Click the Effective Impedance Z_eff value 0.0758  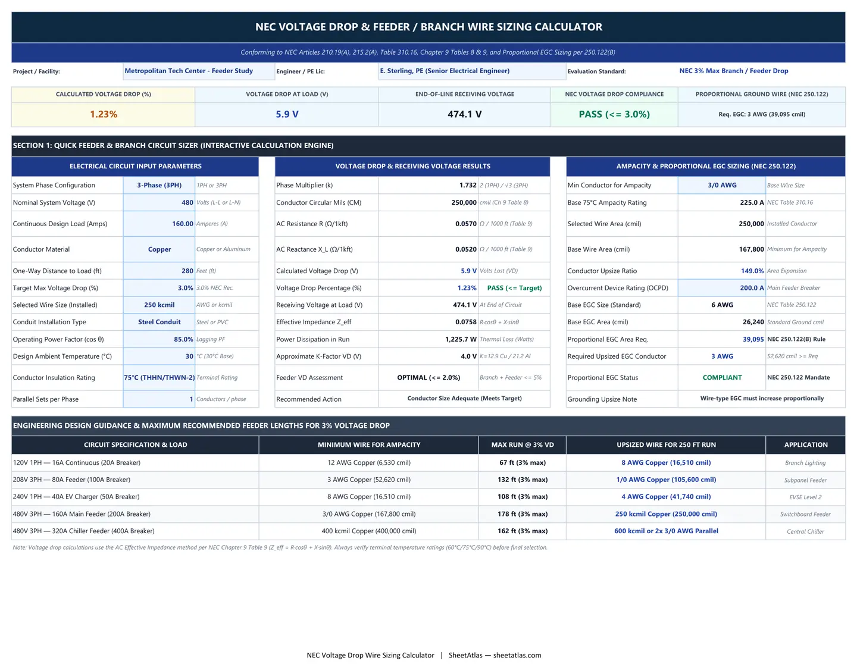[x=428, y=322]
